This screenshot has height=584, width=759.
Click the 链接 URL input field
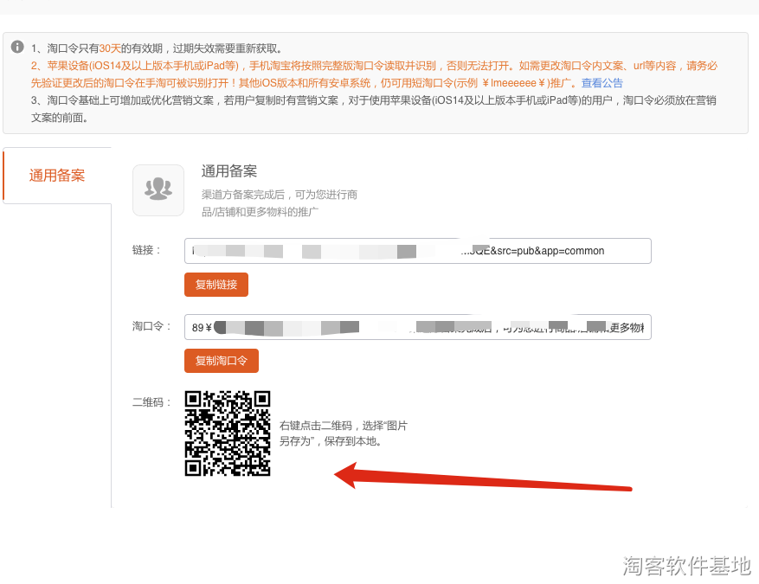click(x=418, y=251)
